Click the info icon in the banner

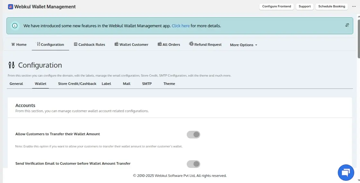coord(15,26)
